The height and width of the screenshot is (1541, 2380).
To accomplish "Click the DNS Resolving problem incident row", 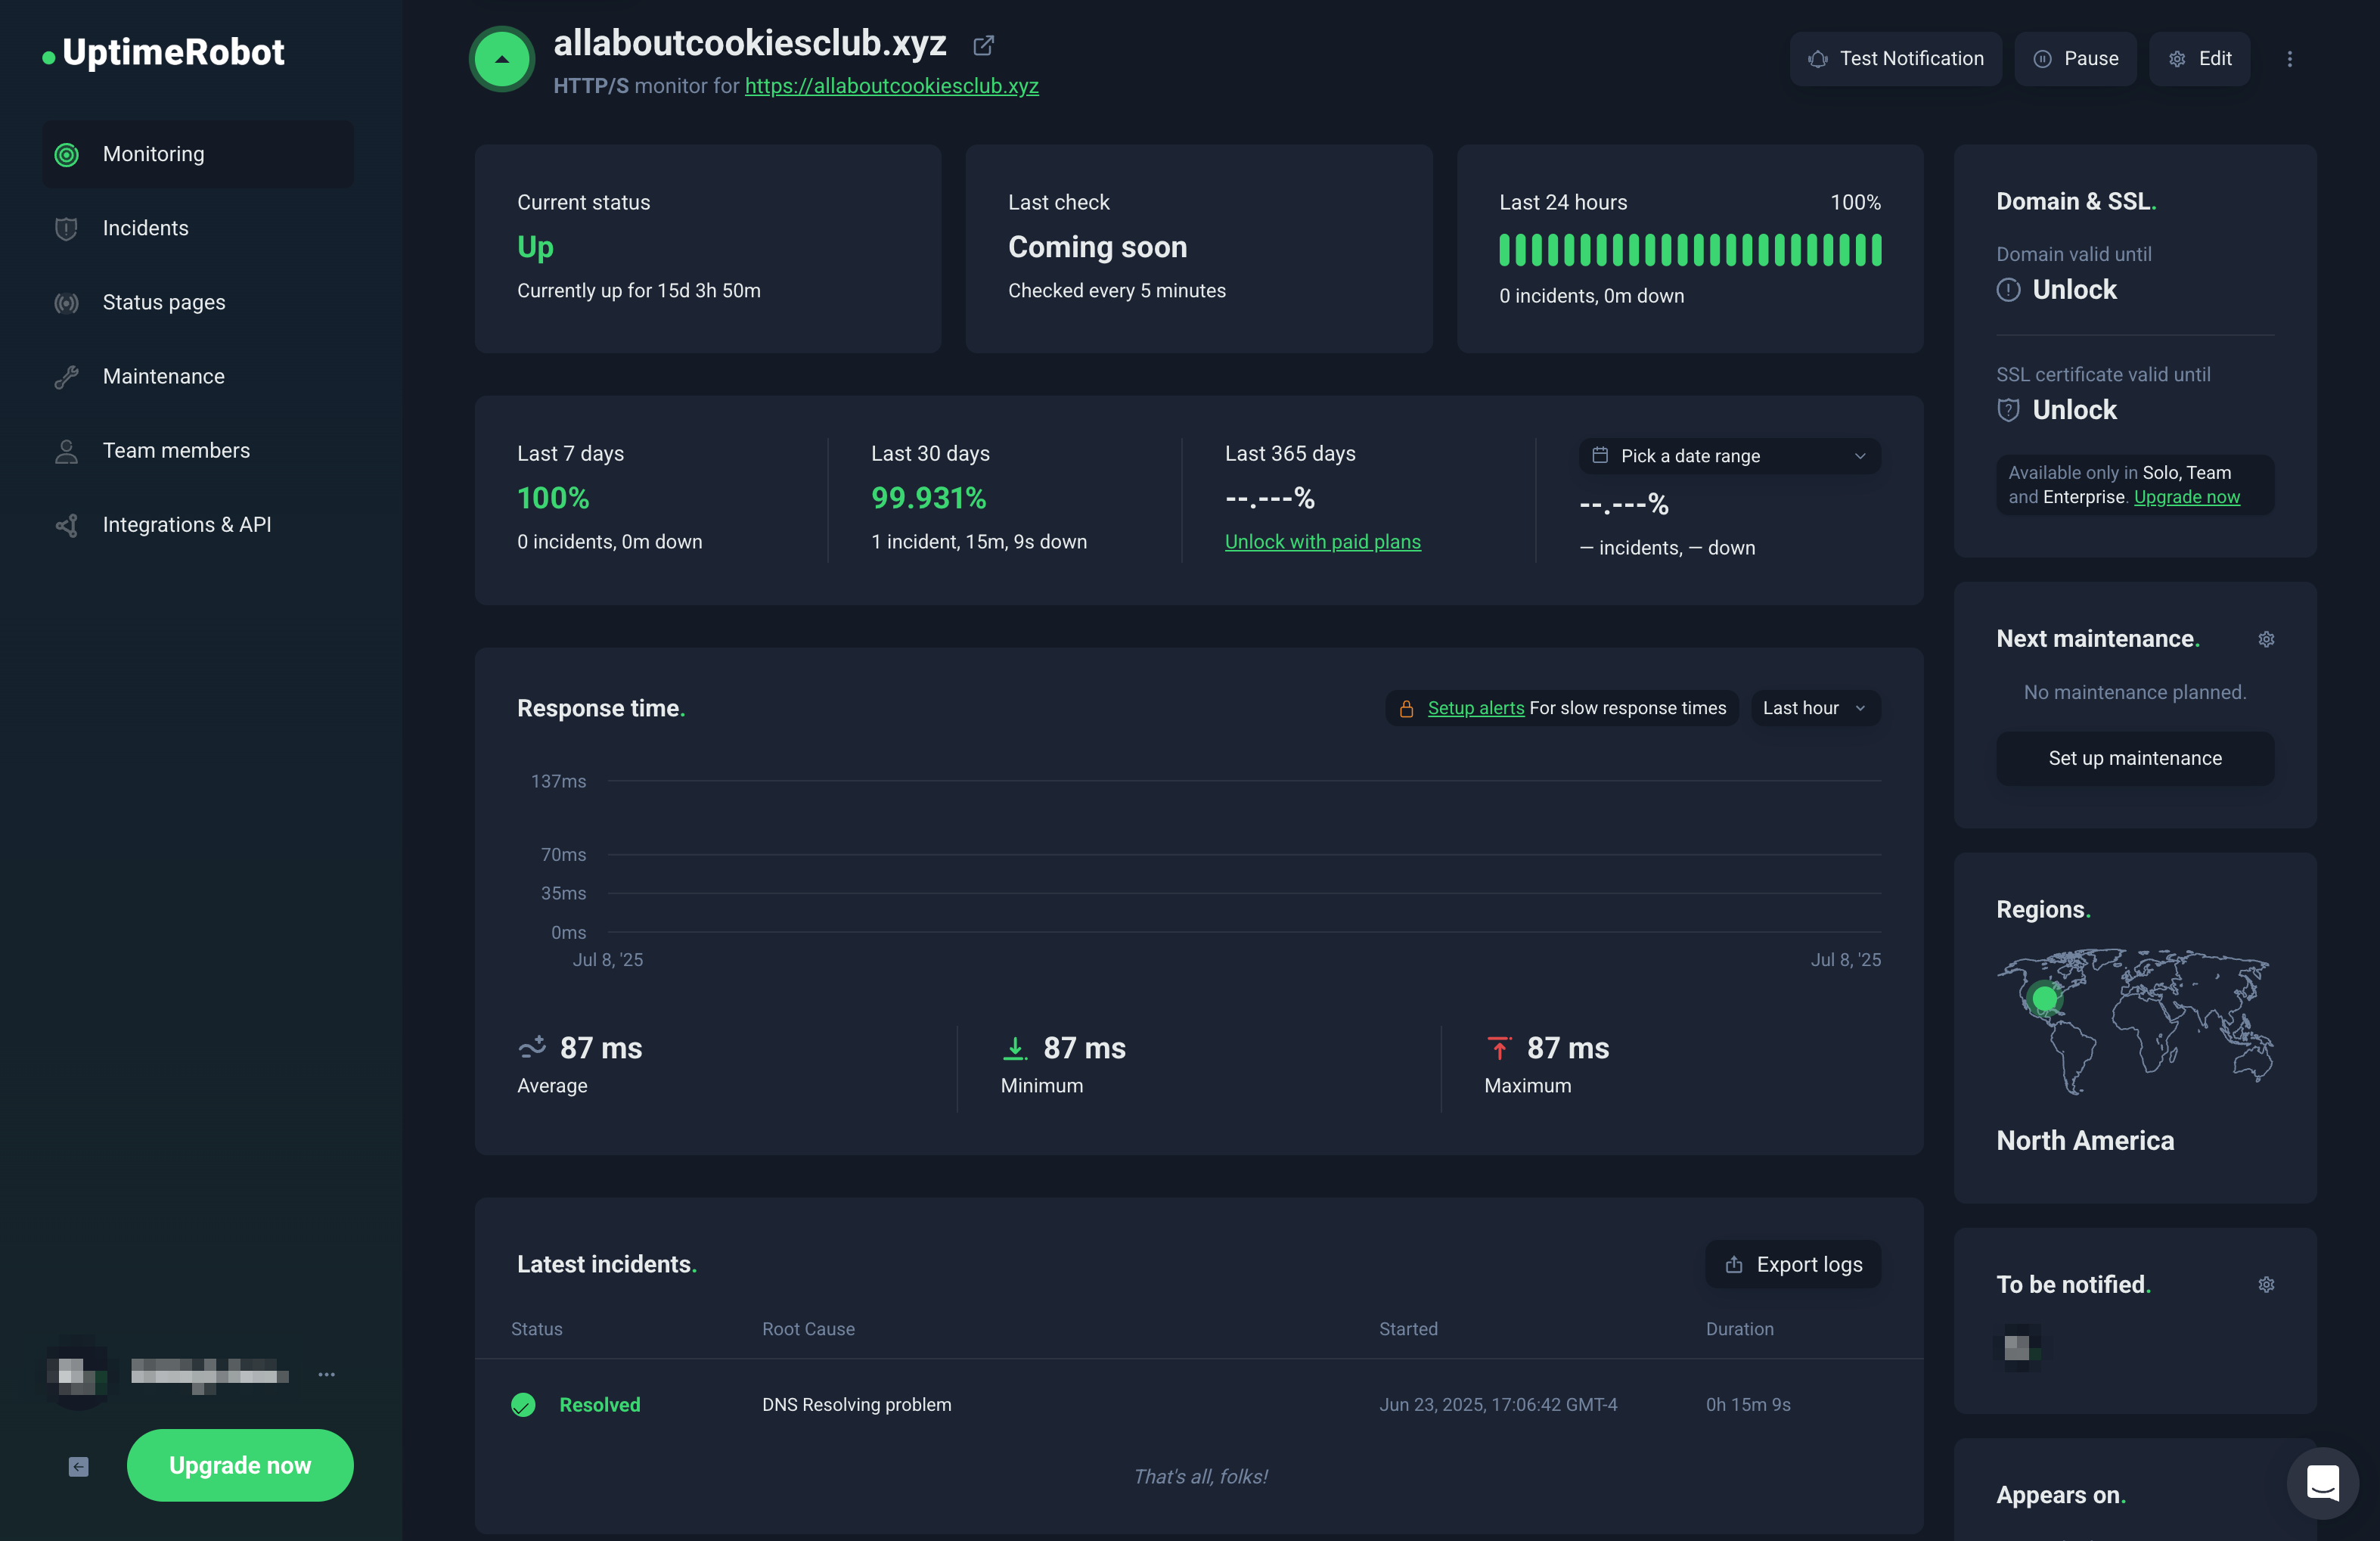I will click(x=1198, y=1404).
